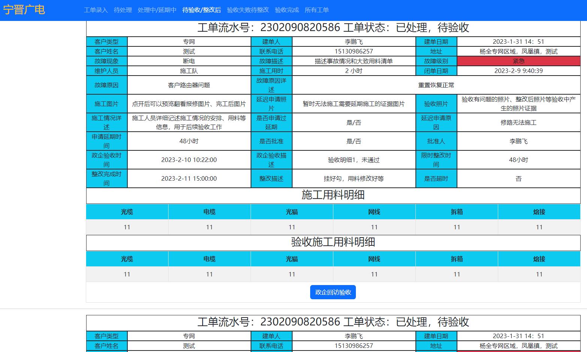Click the 政企验收时间 label cell
587x352 pixels.
(107, 160)
